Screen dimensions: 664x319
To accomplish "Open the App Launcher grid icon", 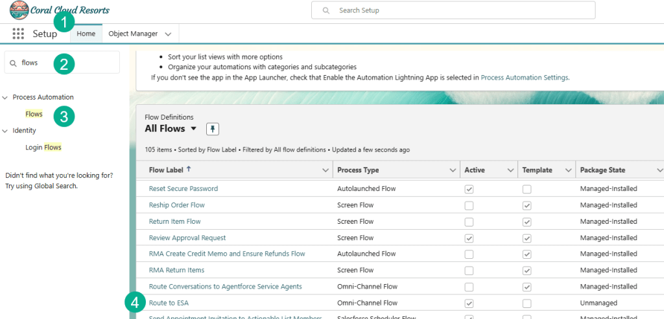I will (18, 34).
